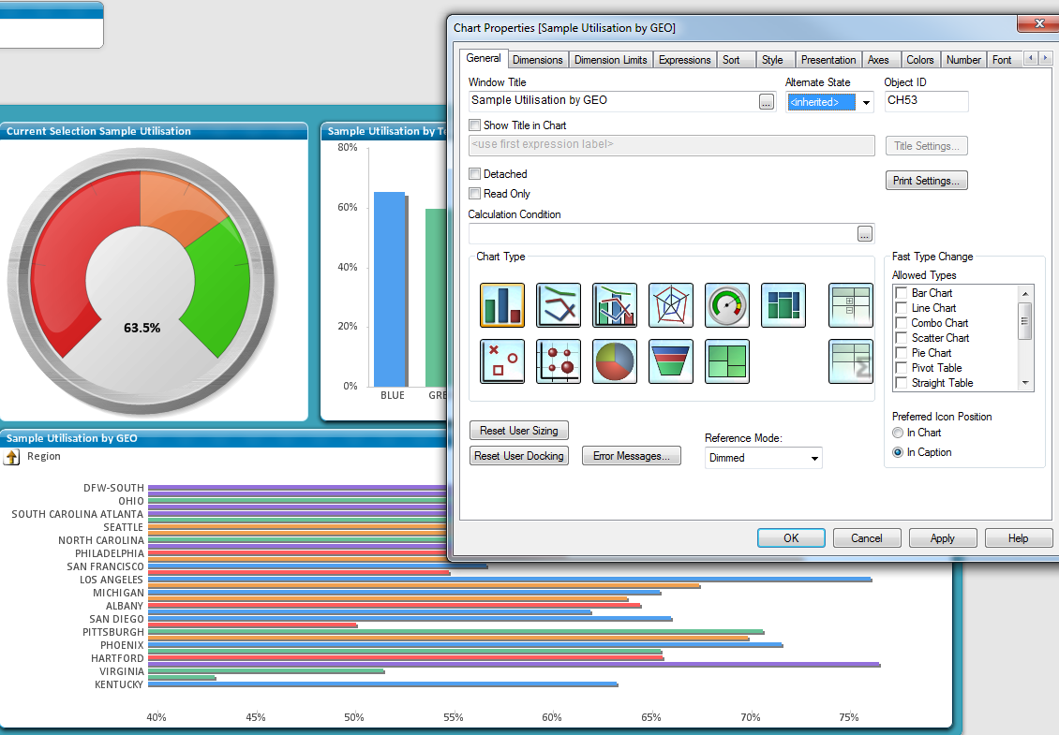Image resolution: width=1059 pixels, height=735 pixels.
Task: Enable Show Title in Chart checkbox
Action: (x=476, y=125)
